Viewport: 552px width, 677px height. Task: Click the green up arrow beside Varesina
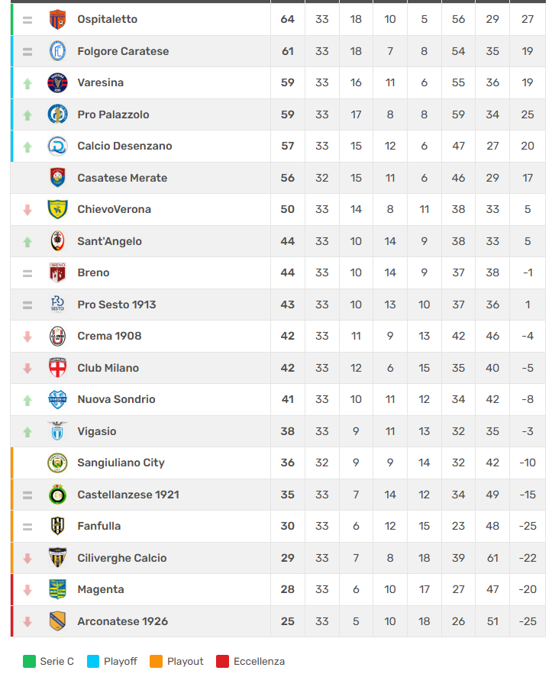[27, 83]
